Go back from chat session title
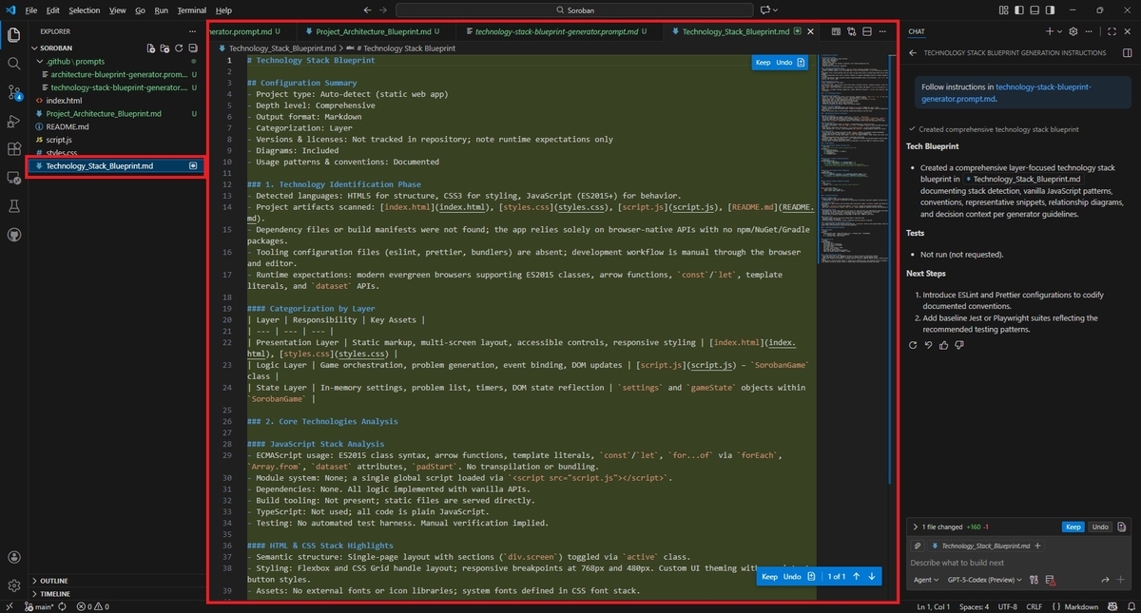 [913, 53]
